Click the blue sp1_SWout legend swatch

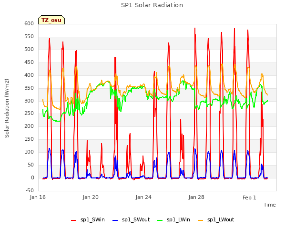tap(115, 220)
